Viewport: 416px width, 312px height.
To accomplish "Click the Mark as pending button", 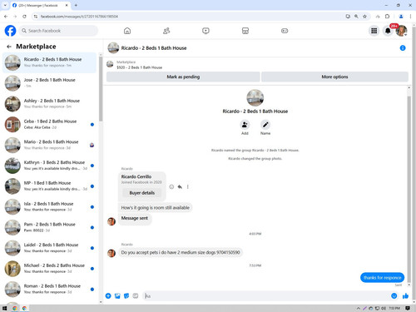I will (183, 77).
